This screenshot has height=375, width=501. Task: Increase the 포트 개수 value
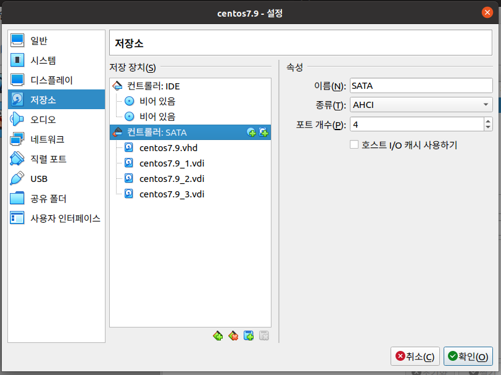488,121
